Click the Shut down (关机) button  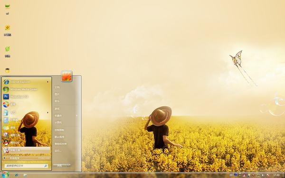point(60,166)
